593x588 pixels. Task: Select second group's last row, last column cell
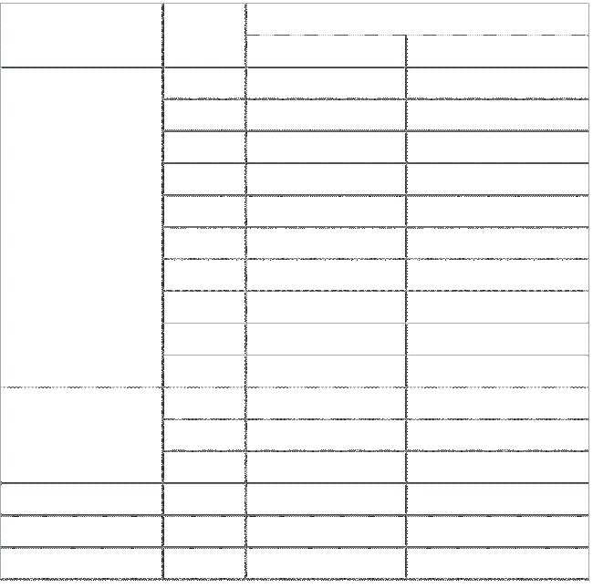coord(497,467)
